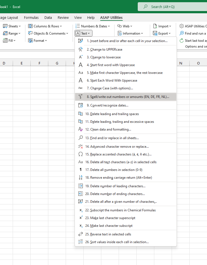Expand Objects & Comments dropdown
The width and height of the screenshot is (207, 265).
click(48, 33)
